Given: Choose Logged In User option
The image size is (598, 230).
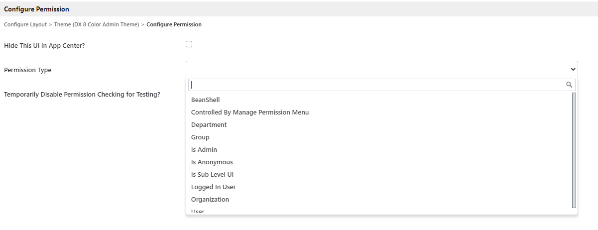Looking at the screenshot, I should click(x=213, y=187).
